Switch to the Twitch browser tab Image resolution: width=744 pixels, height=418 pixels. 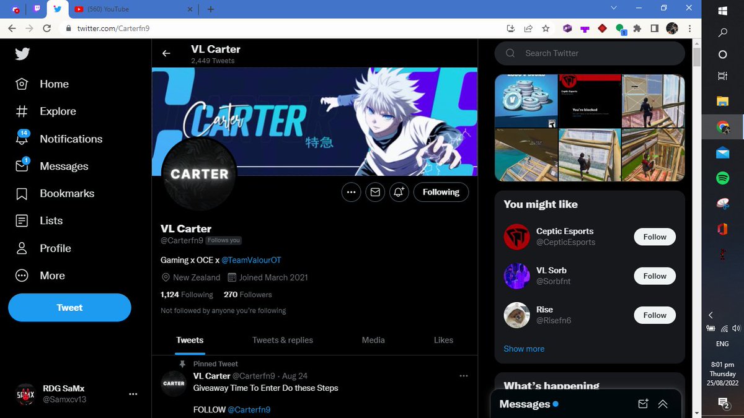click(37, 9)
